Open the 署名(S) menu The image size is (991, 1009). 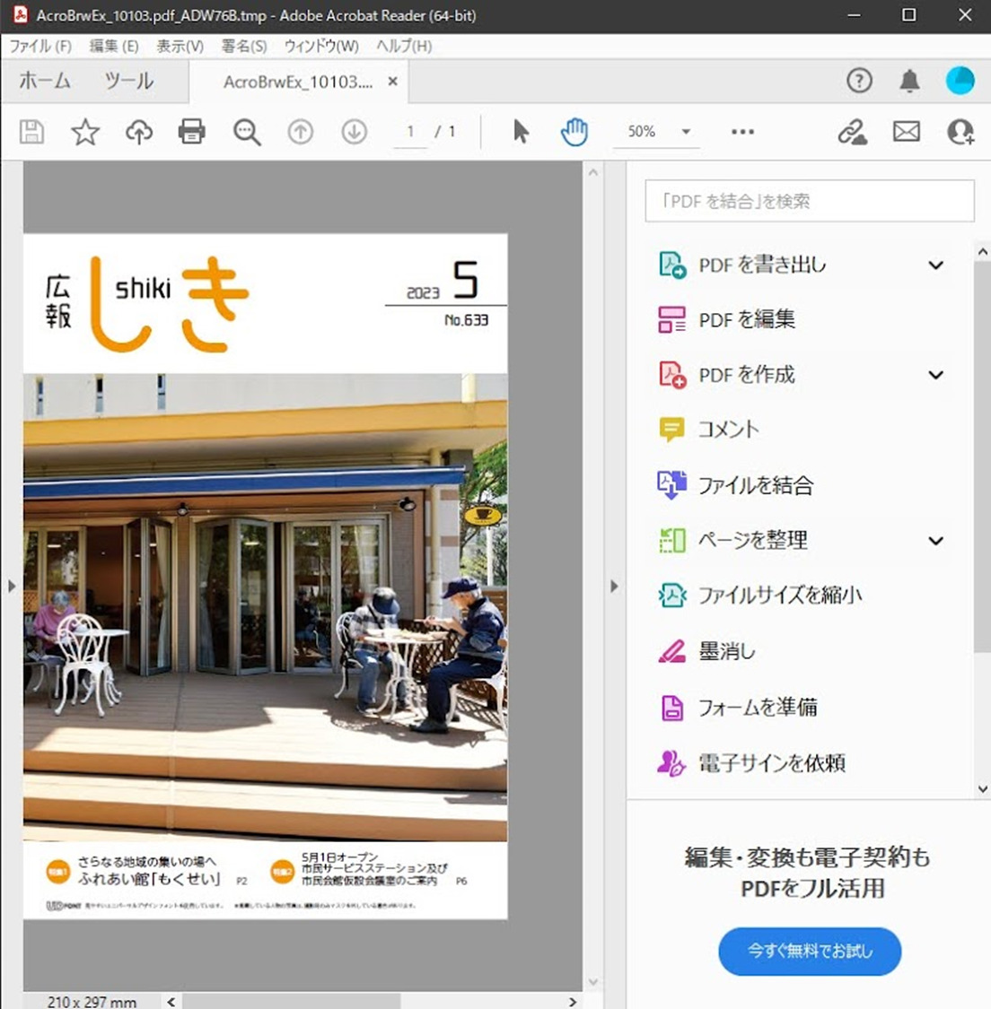(244, 47)
